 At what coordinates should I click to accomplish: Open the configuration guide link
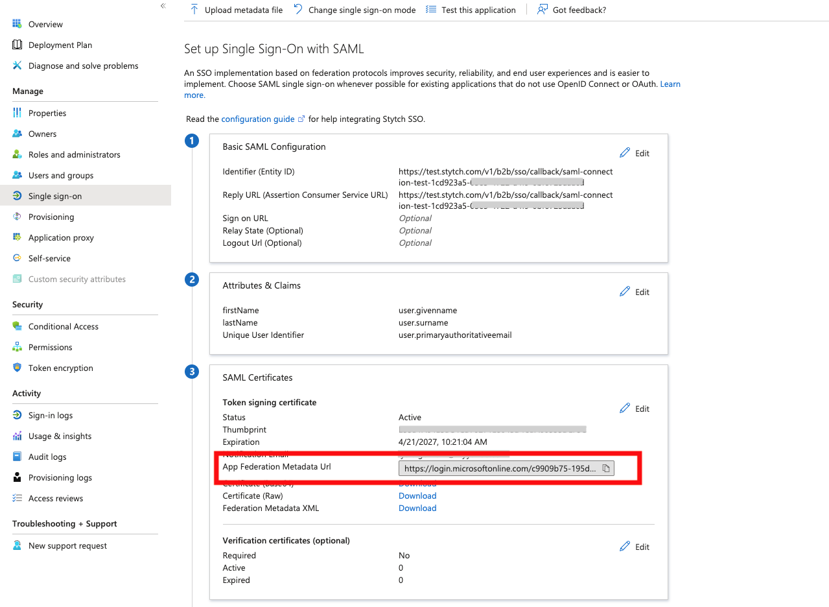pos(263,119)
